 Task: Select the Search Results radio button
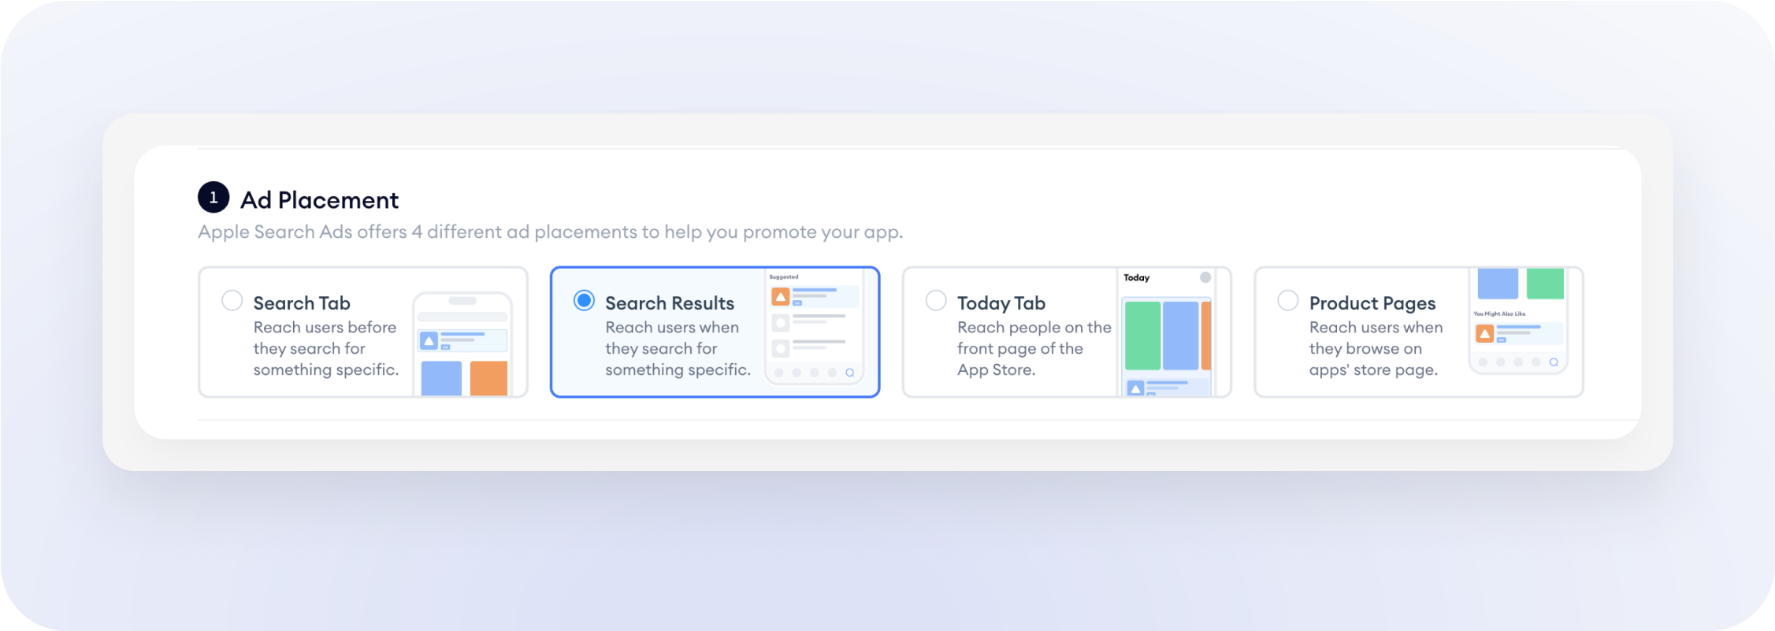click(x=584, y=300)
